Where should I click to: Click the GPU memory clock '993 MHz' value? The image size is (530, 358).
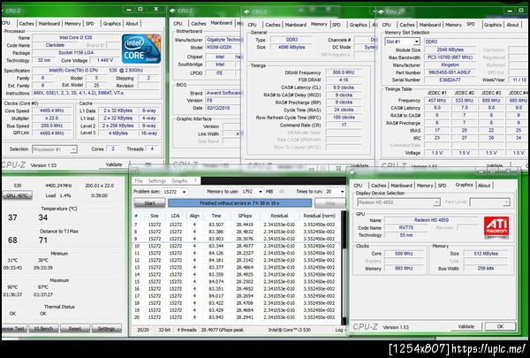point(404,269)
